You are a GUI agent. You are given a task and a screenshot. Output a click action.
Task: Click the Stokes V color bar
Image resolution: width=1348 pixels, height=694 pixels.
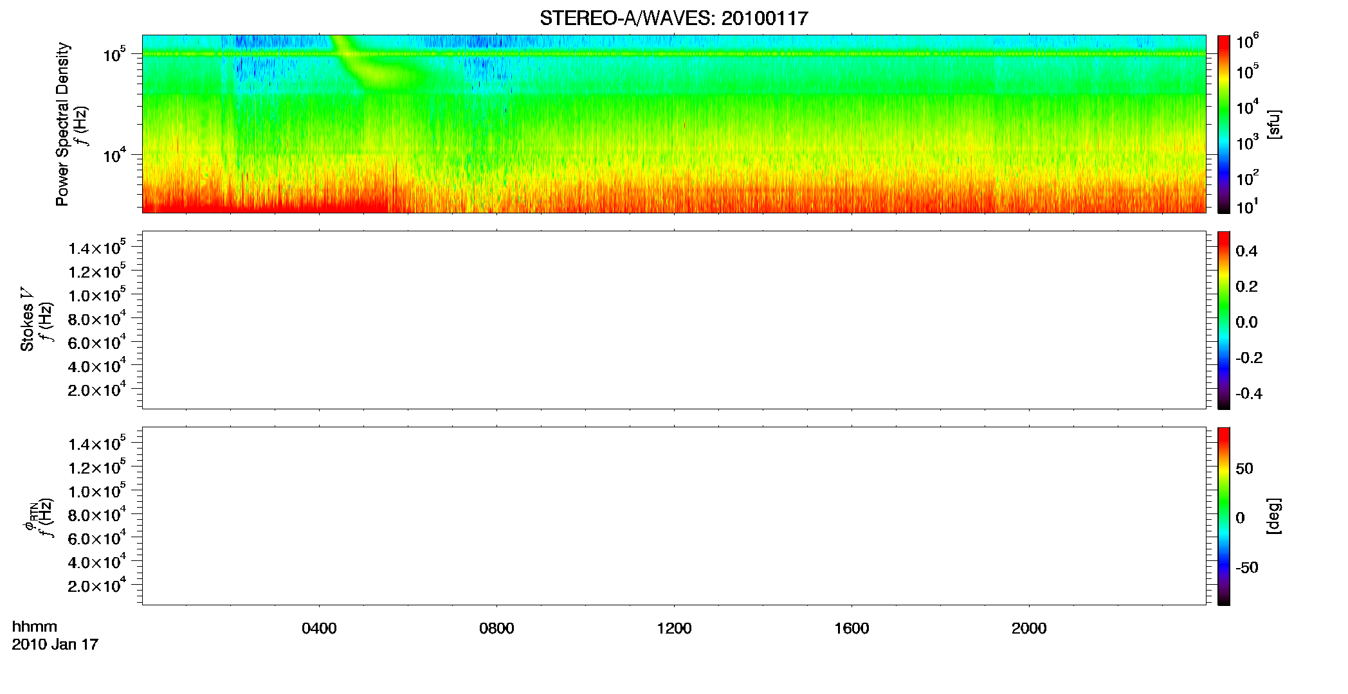[x=1224, y=320]
